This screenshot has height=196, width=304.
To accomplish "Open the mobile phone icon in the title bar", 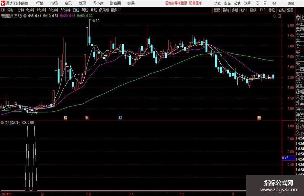I will tap(265, 3).
